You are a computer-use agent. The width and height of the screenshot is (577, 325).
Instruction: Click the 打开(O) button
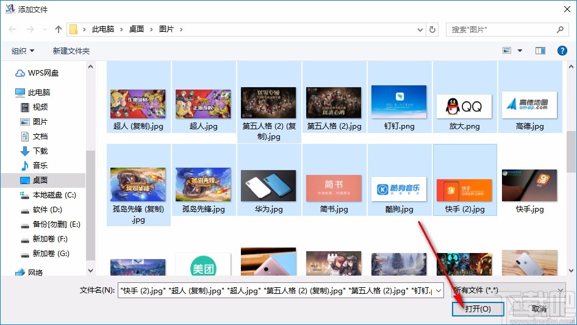(478, 309)
